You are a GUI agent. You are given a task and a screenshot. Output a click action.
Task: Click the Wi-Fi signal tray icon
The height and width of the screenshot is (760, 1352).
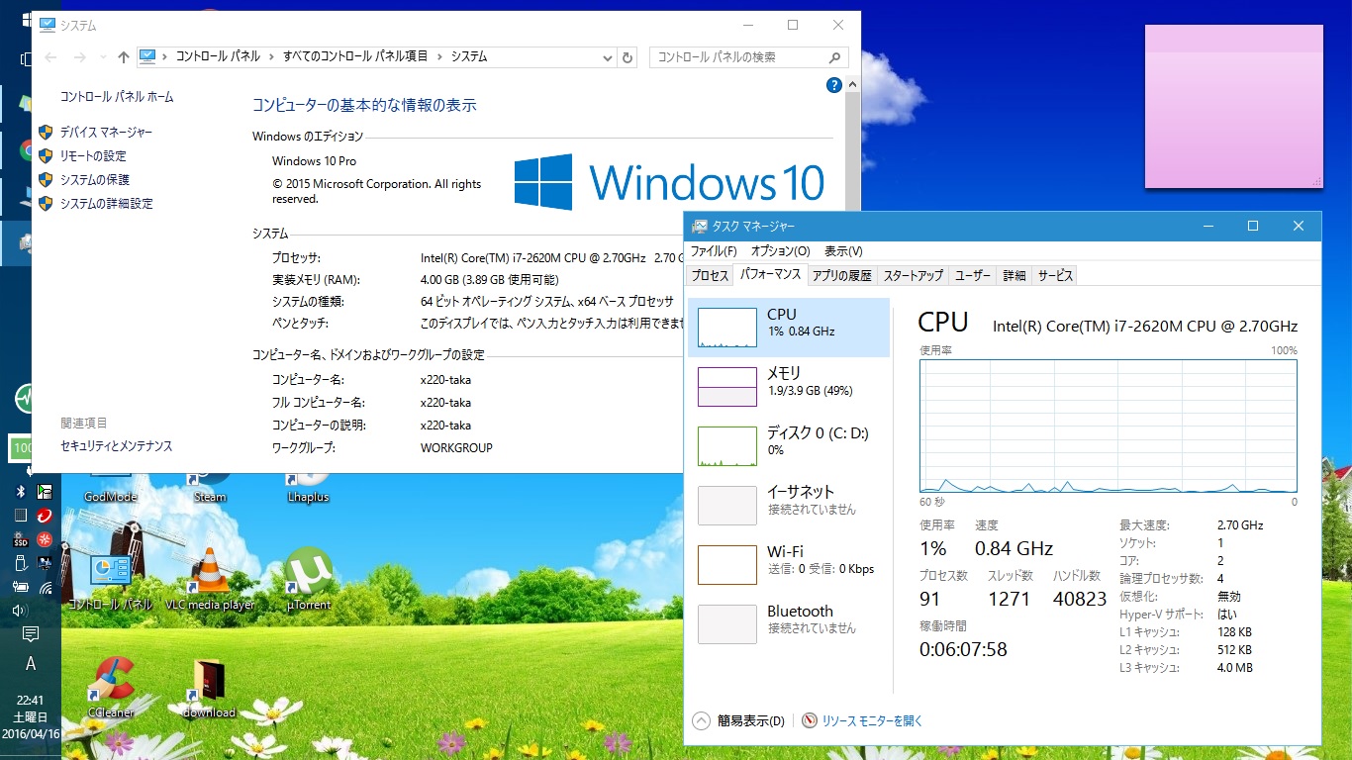pos(45,587)
